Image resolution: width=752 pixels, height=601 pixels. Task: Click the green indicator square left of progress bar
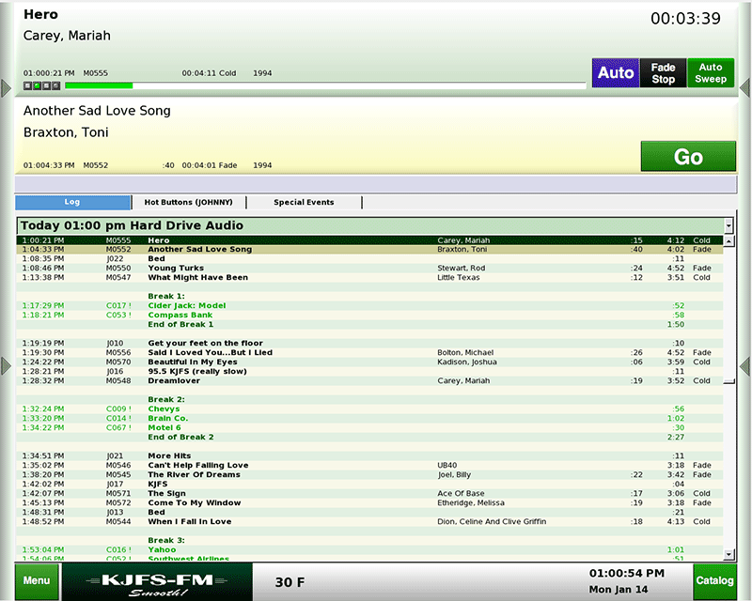[37, 85]
